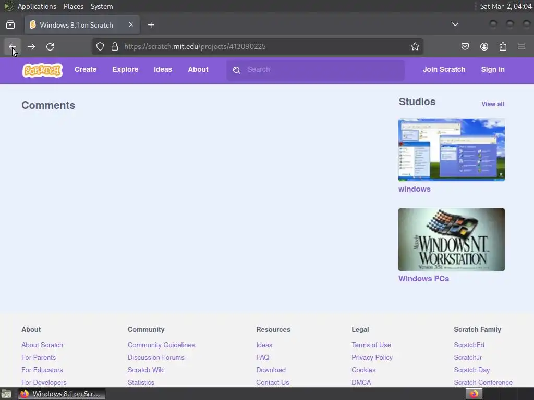Open a new tab with plus button

click(x=151, y=25)
